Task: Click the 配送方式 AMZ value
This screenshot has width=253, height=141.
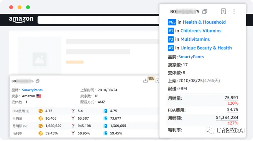Action: 101,102
